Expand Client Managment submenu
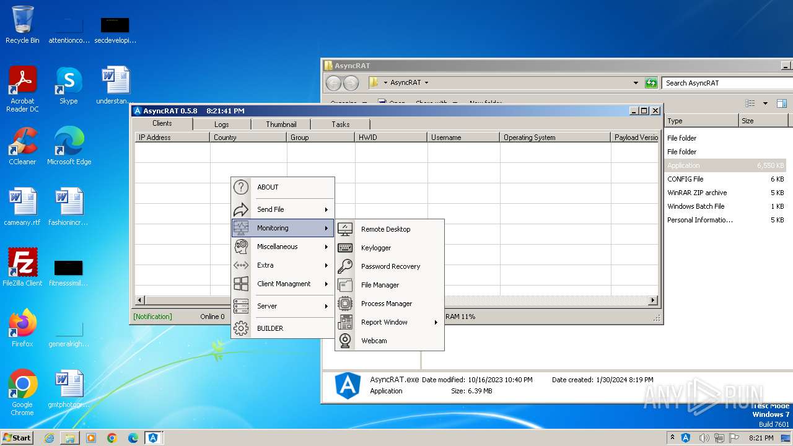The width and height of the screenshot is (793, 446). click(x=326, y=284)
